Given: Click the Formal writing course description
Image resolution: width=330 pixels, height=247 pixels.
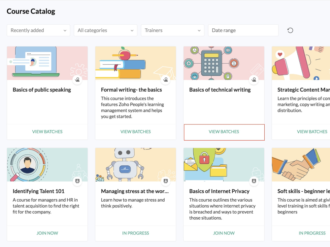Looking at the screenshot, I should pos(132,108).
